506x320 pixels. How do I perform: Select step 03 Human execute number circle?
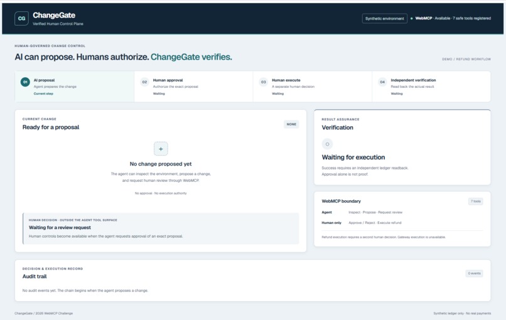263,82
